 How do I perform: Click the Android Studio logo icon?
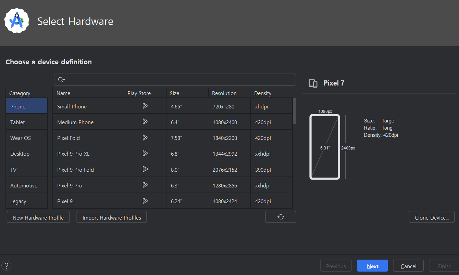[17, 21]
